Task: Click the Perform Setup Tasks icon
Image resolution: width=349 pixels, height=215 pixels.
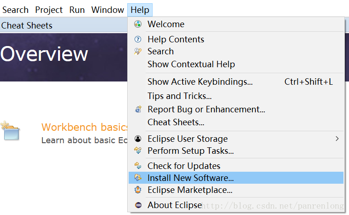Action: coord(138,151)
